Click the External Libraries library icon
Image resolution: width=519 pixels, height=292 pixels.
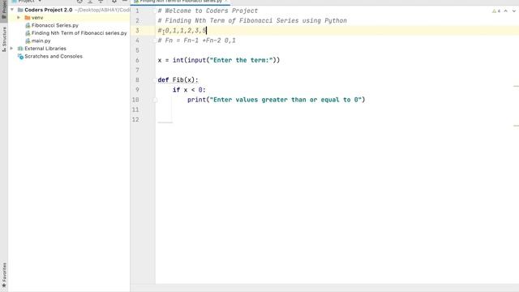(x=20, y=49)
